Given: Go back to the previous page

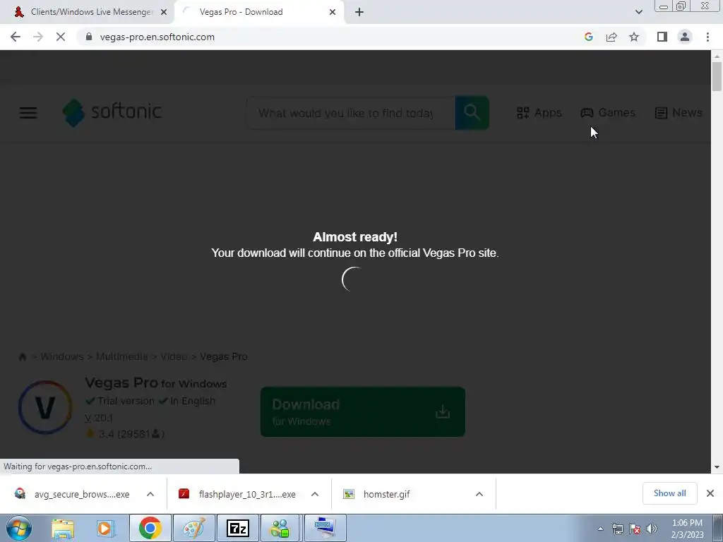Looking at the screenshot, I should (16, 37).
